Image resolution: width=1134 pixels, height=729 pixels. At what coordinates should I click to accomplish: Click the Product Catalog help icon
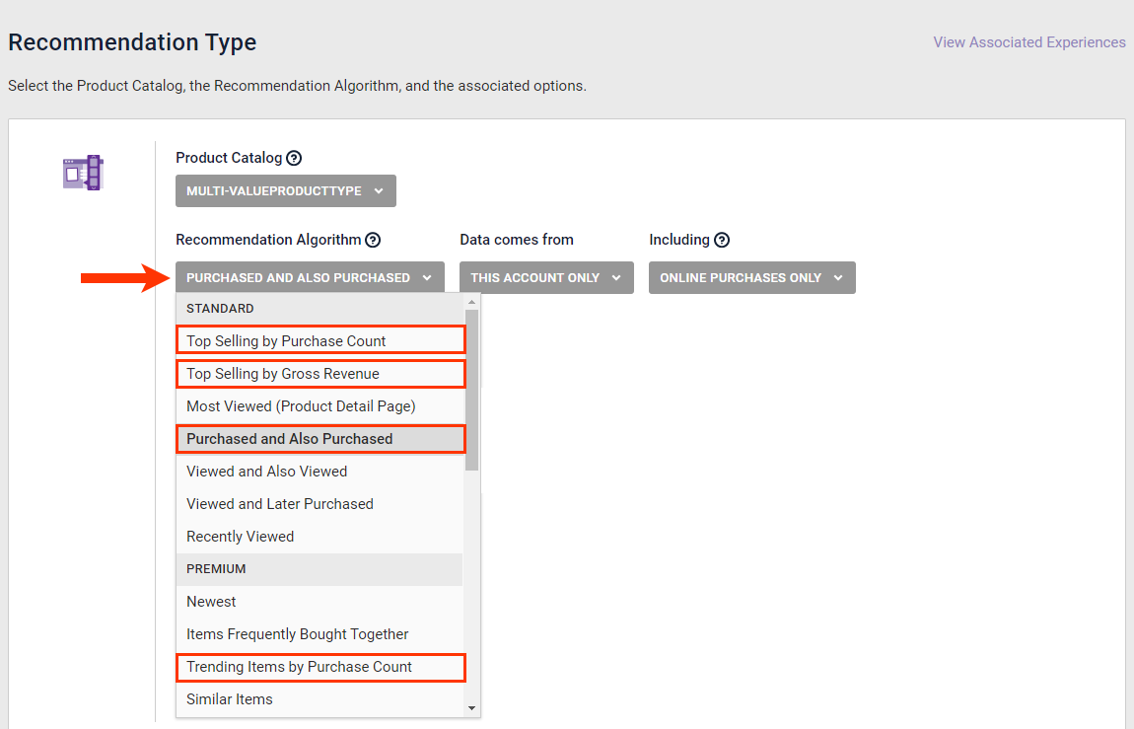294,158
